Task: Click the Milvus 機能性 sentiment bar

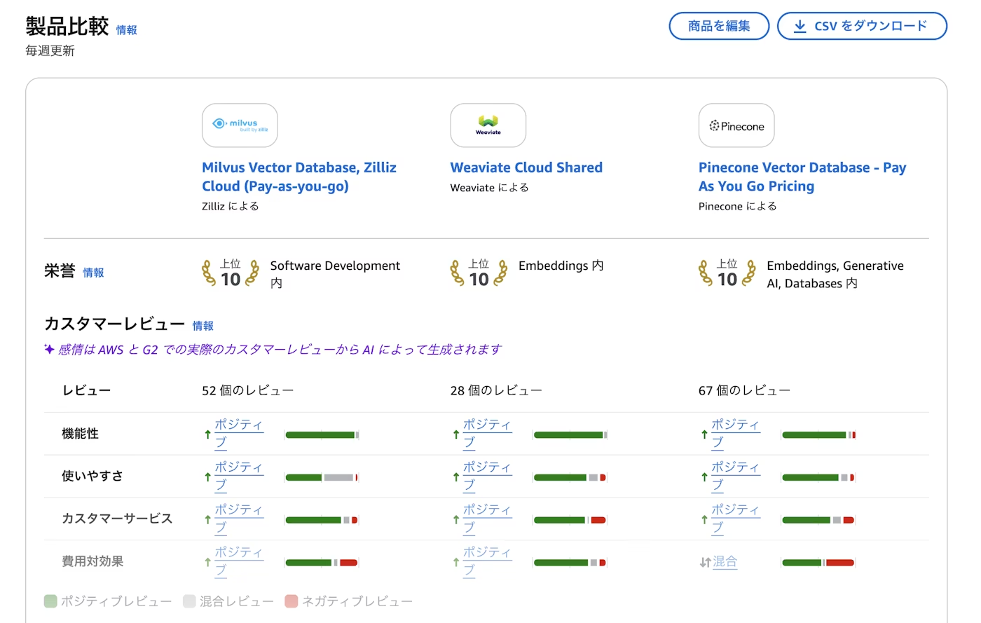Action: 322,434
